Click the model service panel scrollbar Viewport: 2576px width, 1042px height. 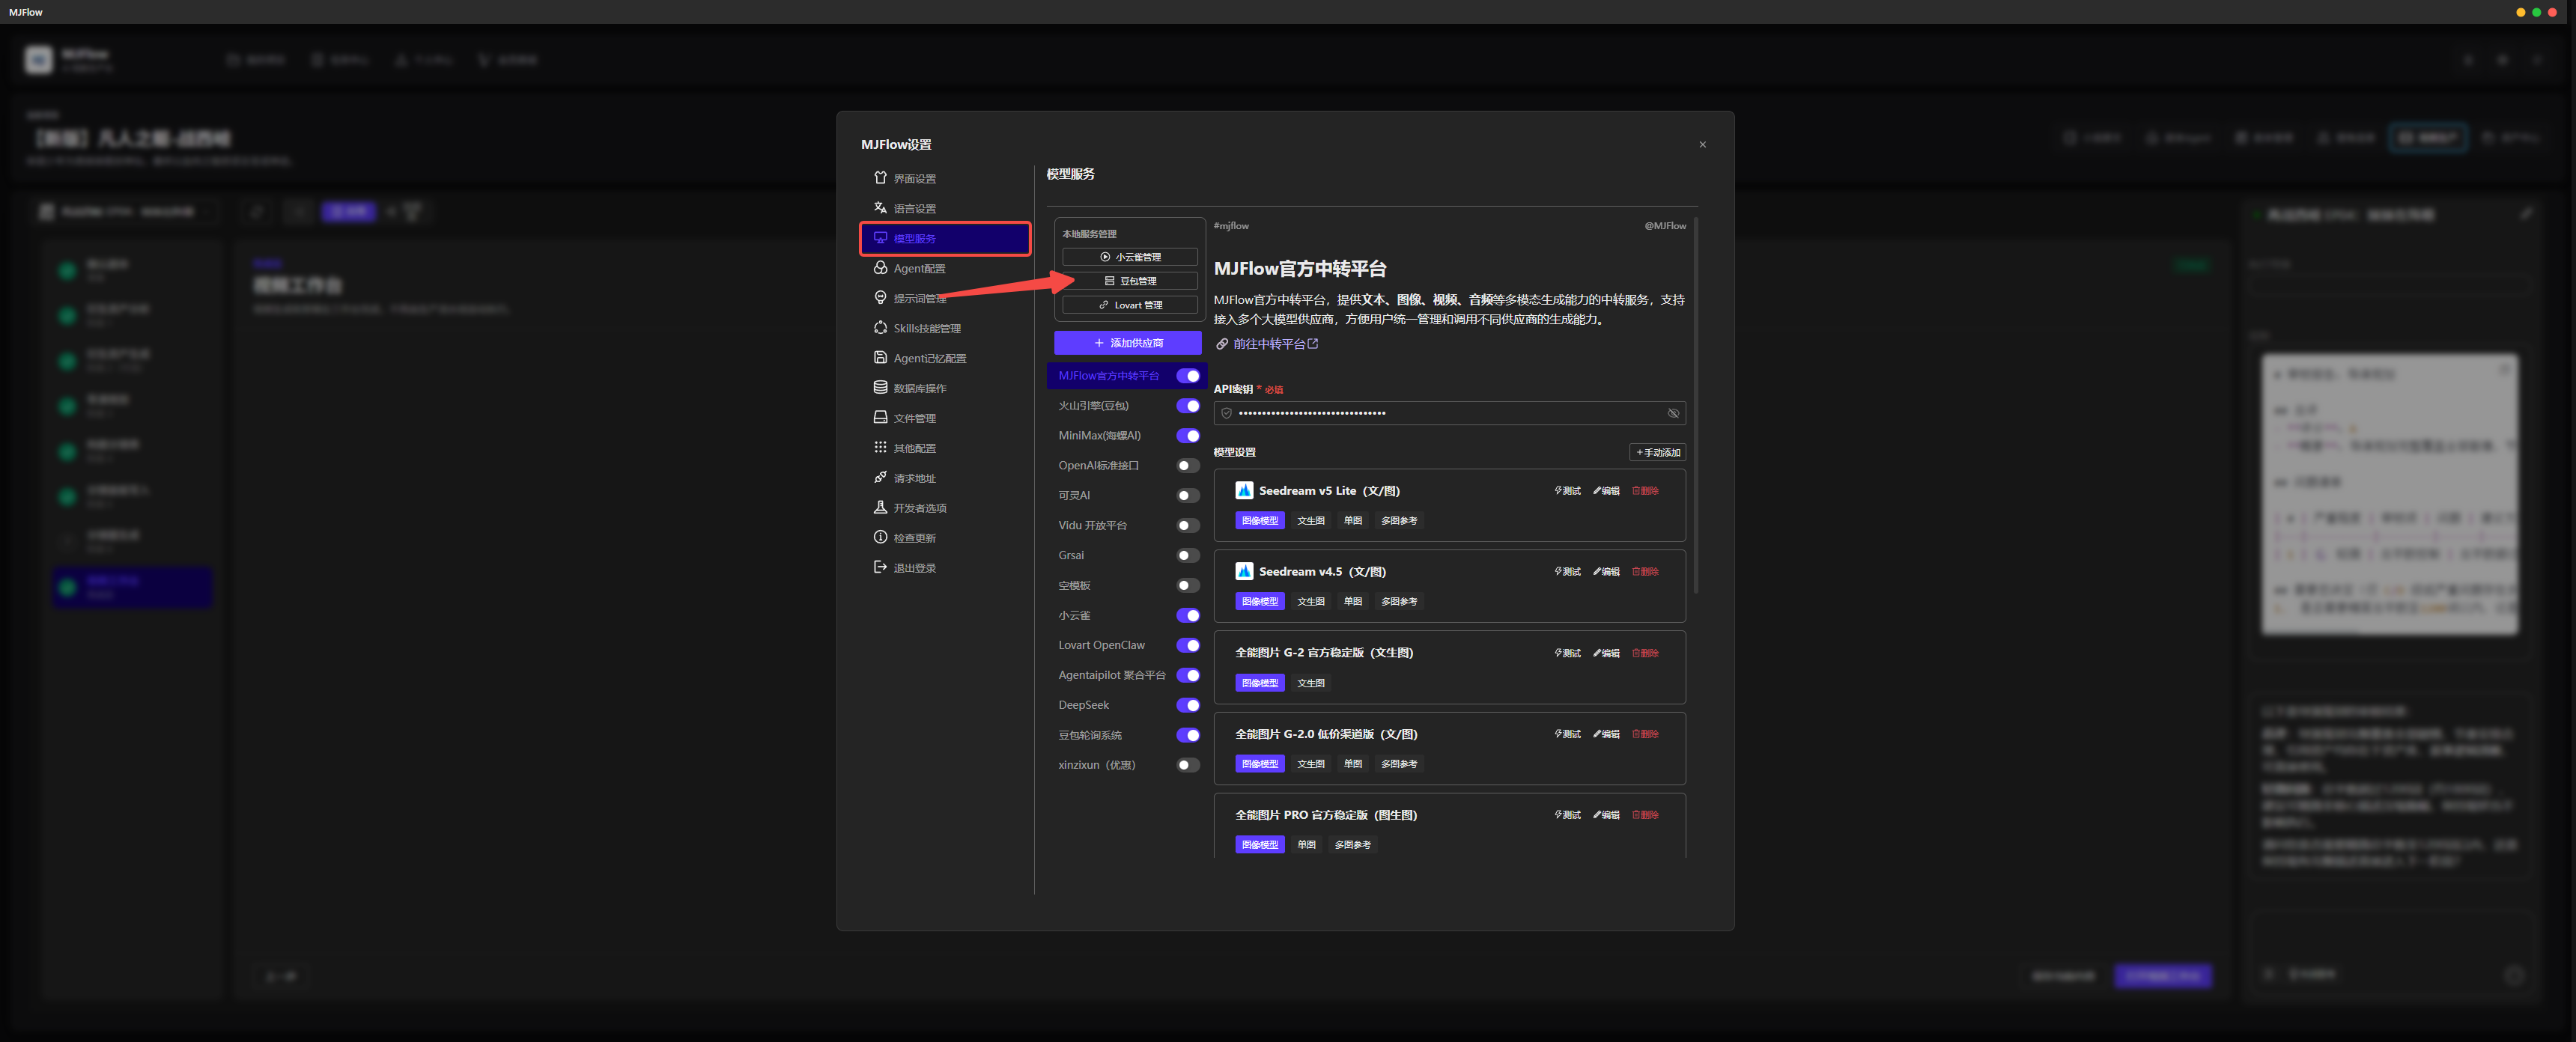1696,405
